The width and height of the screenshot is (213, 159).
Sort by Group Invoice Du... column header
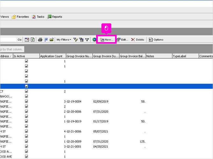coord(106,56)
